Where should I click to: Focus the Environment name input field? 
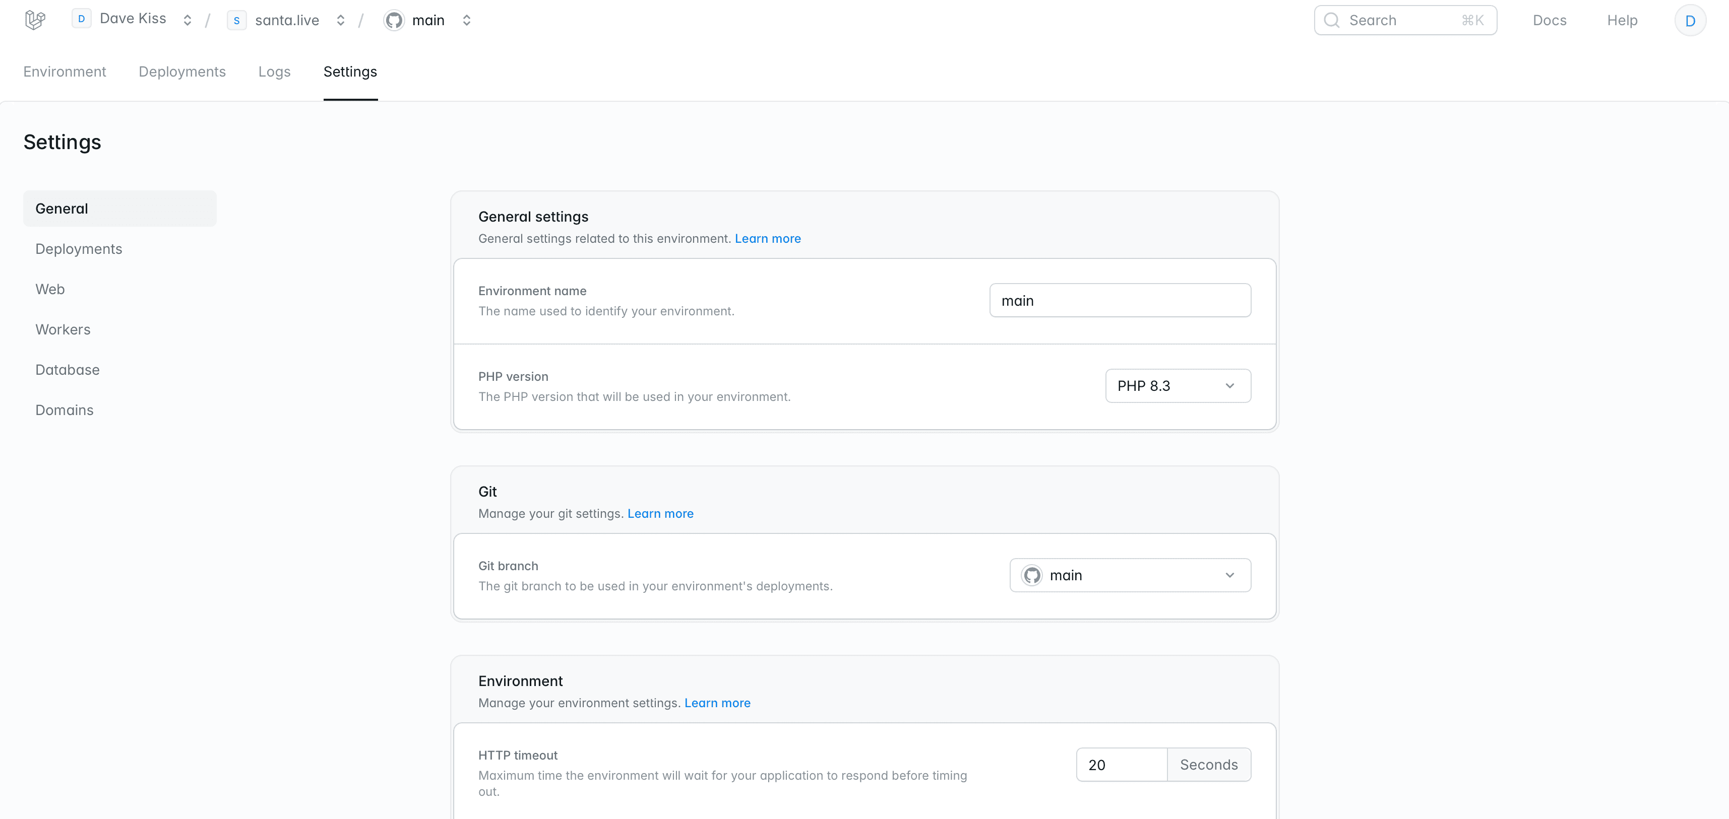coord(1120,300)
